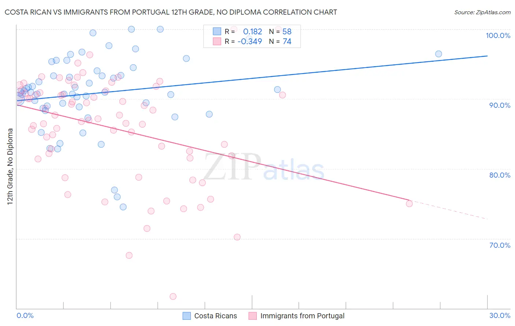This screenshot has height=326, width=515.
Task: Click the R = -0.349 correlation value
Action: click(x=244, y=41)
